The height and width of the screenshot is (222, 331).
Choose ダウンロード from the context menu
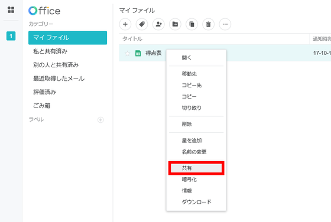coord(196,202)
